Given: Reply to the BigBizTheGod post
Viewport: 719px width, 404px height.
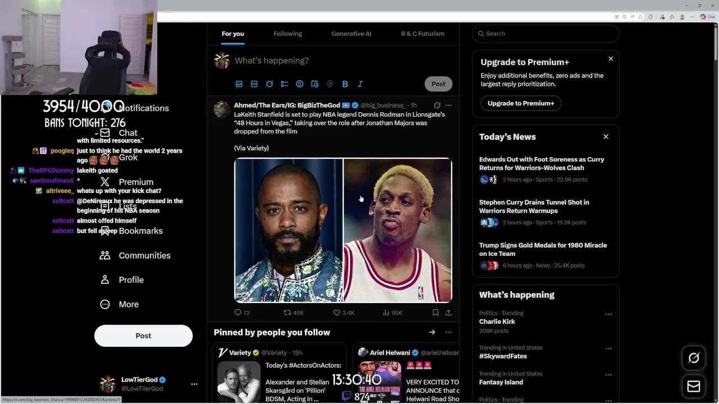Looking at the screenshot, I should coord(242,313).
